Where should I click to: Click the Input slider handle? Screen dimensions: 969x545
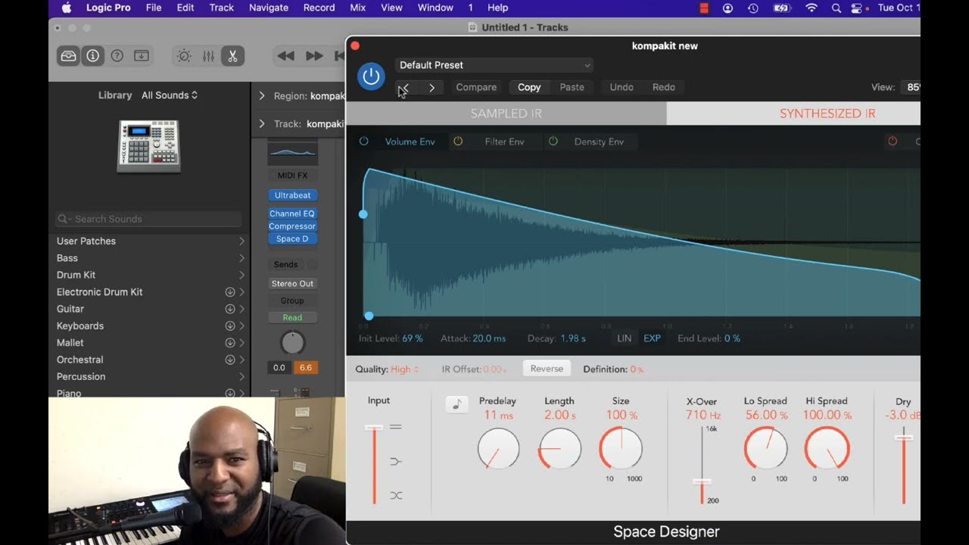pos(373,428)
